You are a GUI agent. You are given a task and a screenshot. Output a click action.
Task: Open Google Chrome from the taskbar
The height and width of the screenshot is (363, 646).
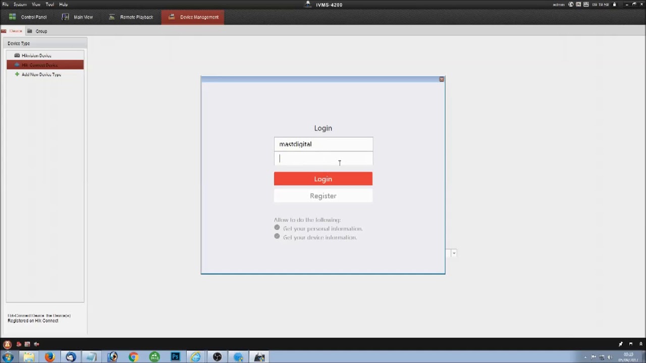133,357
